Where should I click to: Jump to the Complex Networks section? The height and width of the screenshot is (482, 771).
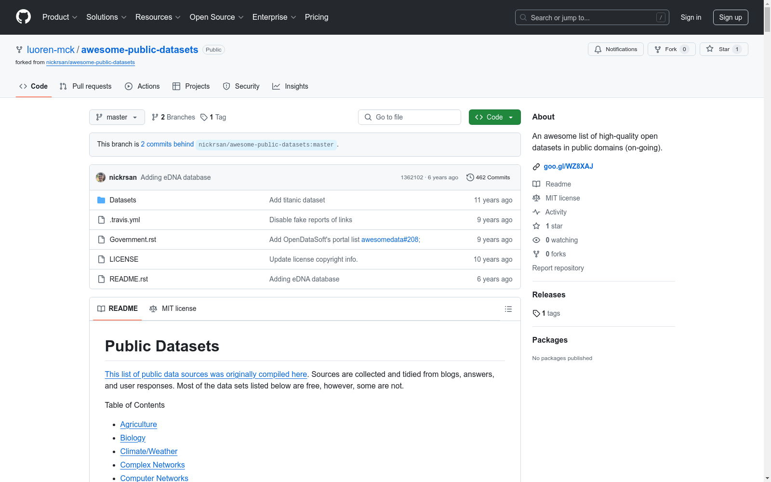tap(153, 465)
